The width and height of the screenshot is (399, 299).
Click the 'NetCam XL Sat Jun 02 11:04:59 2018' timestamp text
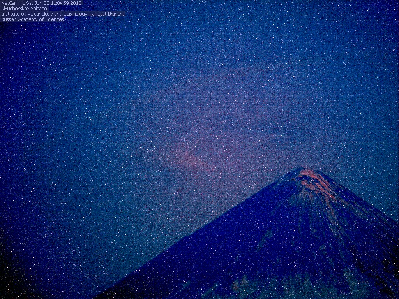41,3
